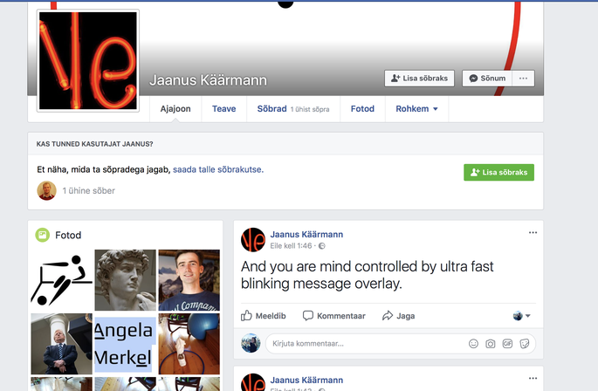Click the public globe icon beside the timestamp
The width and height of the screenshot is (598, 391).
click(322, 246)
